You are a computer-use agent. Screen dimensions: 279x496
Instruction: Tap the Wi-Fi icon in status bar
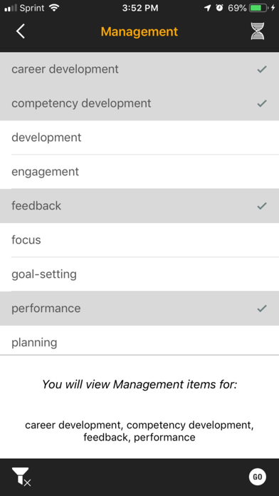[54, 8]
